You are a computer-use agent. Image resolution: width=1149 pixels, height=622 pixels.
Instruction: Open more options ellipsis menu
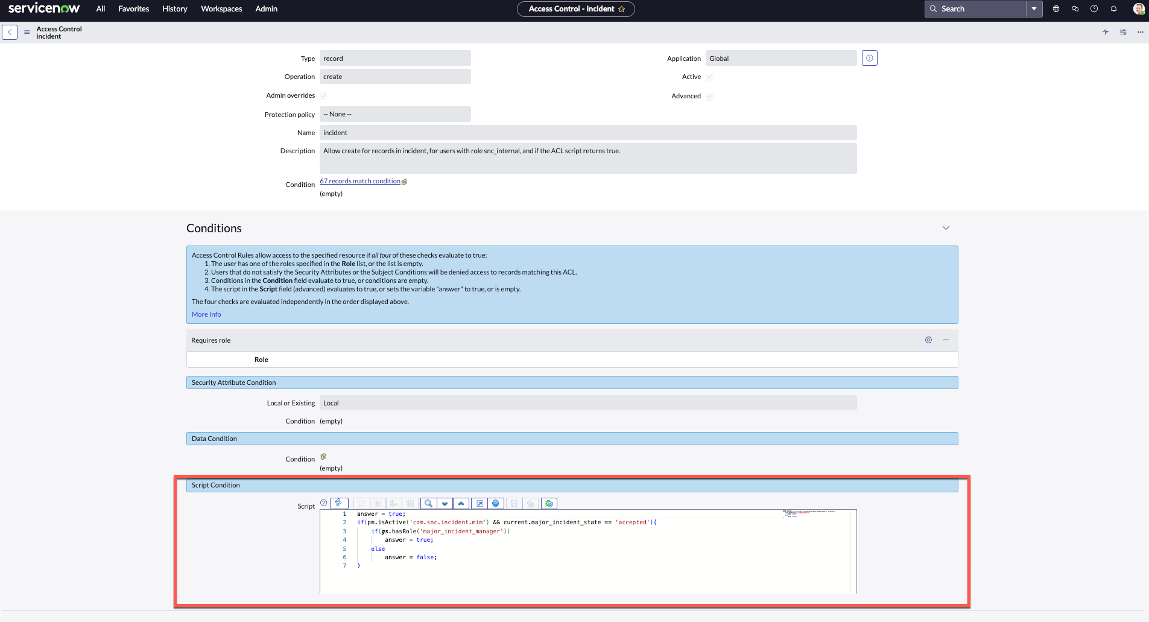(1140, 32)
